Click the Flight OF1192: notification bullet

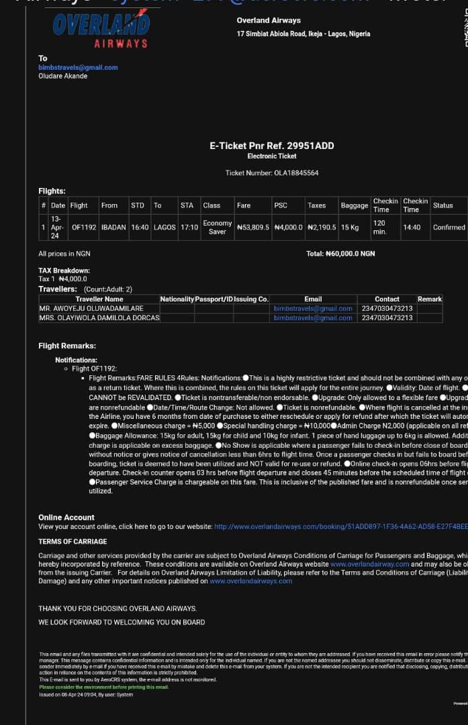[x=95, y=369]
